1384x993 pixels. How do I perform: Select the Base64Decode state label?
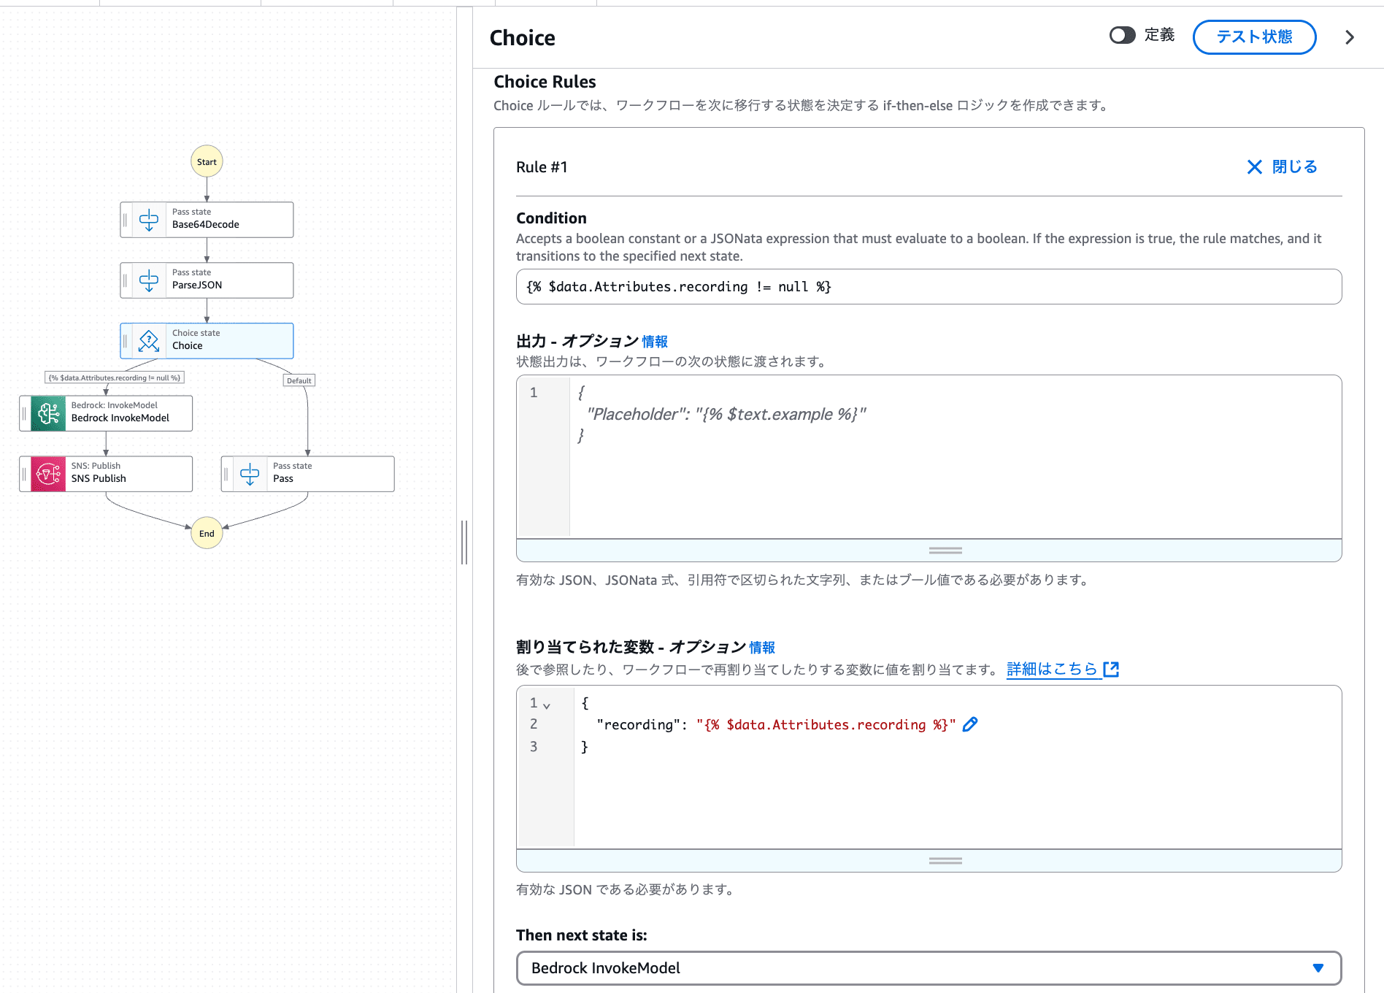pos(206,224)
